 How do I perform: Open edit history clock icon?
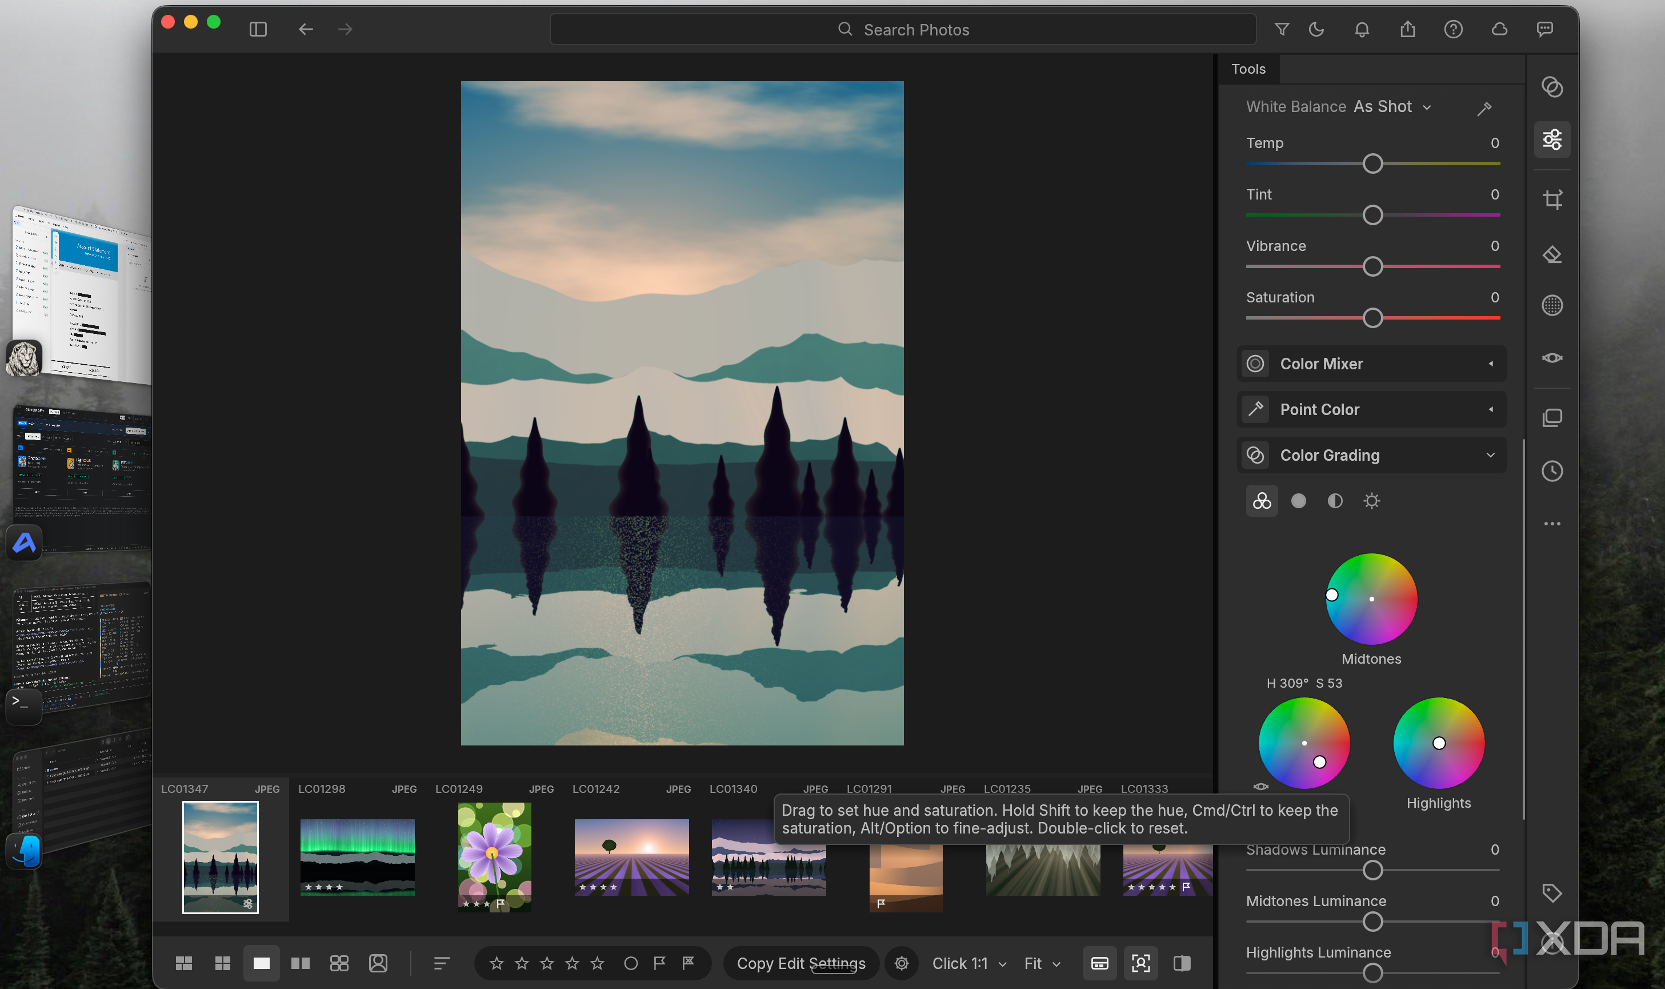click(x=1552, y=471)
